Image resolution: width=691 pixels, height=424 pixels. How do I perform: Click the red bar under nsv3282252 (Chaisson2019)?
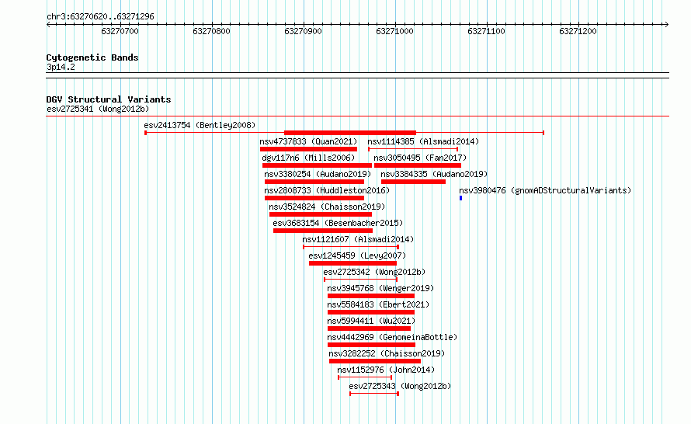pos(375,361)
